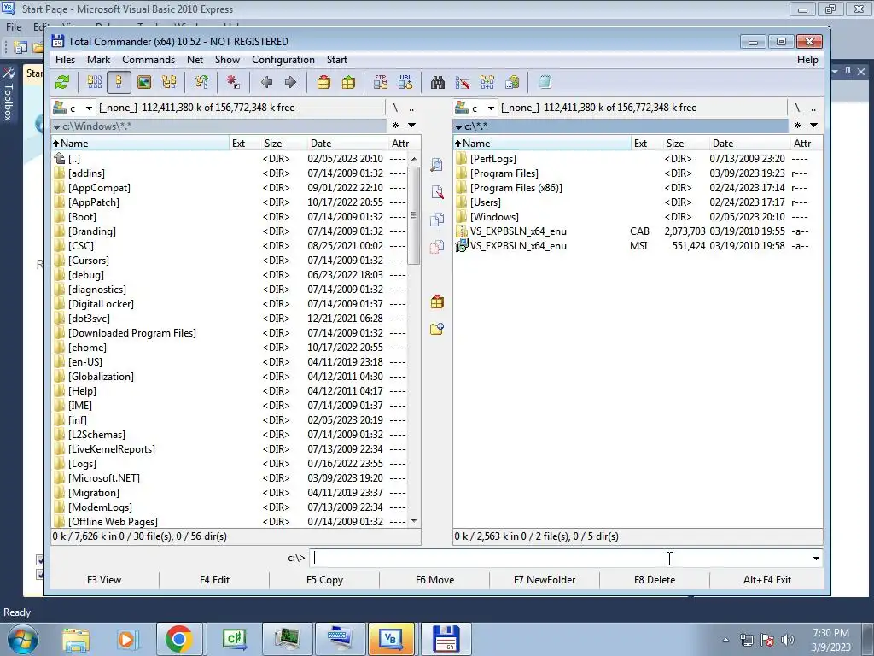Click the Alt+F4 Exit button
874x656 pixels.
click(767, 580)
